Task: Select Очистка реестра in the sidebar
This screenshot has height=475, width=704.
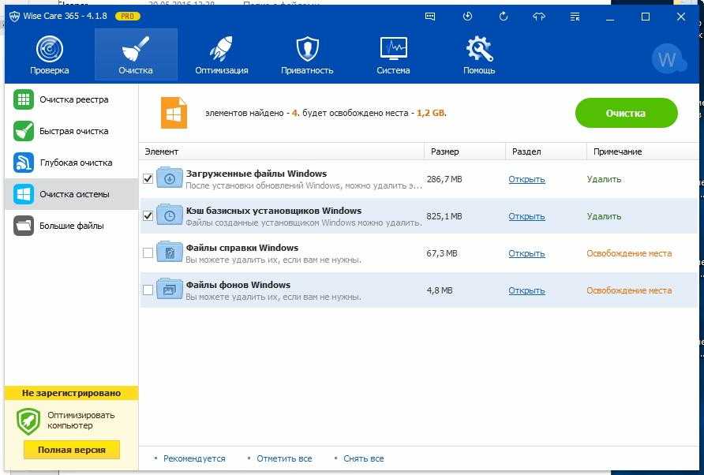Action: [73, 100]
